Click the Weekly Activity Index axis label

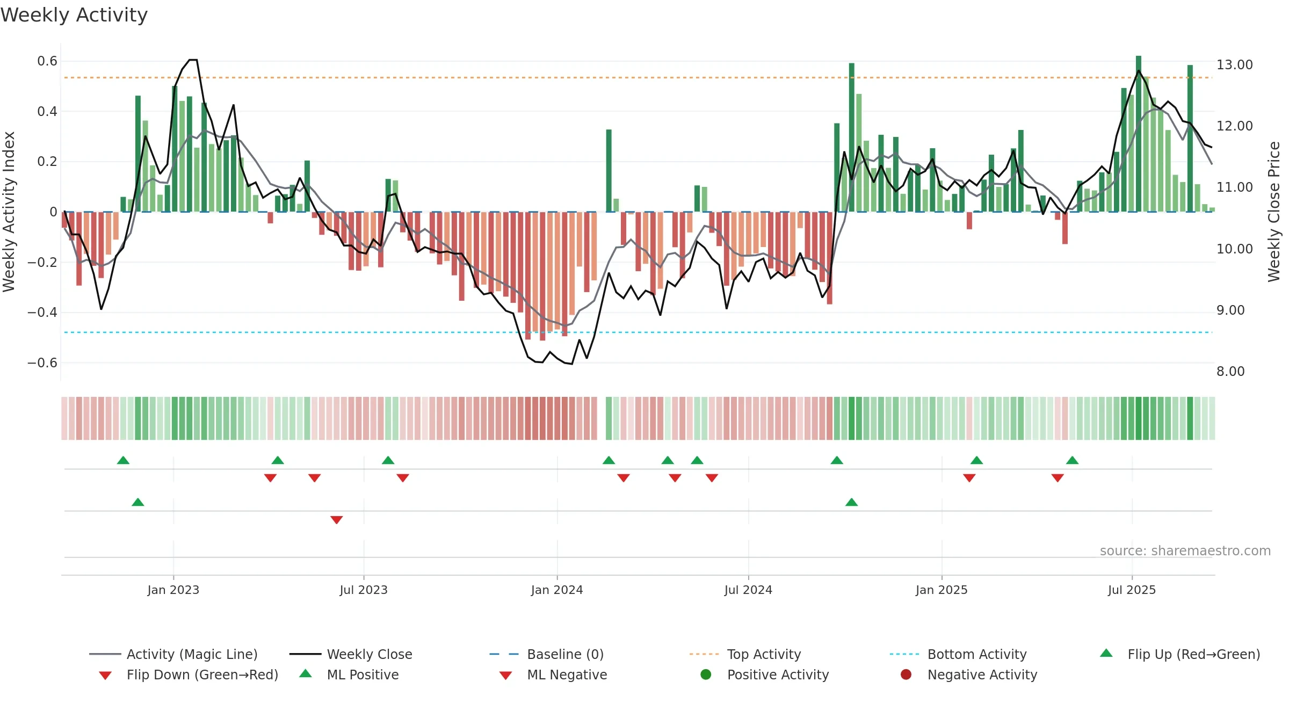coord(9,212)
